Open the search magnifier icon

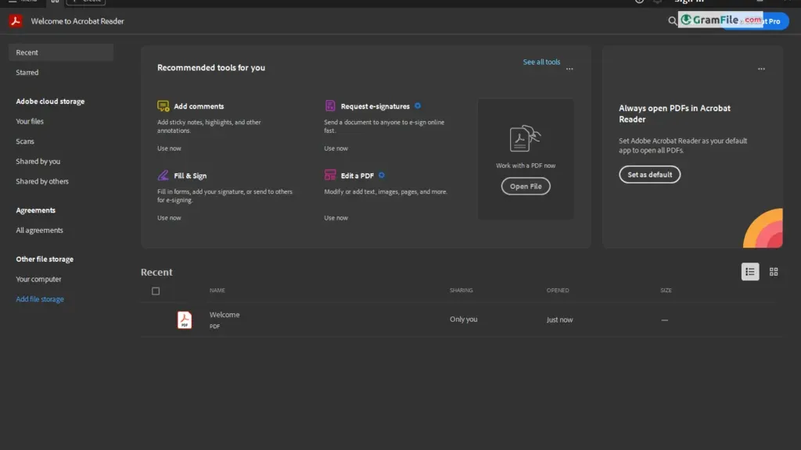tap(672, 21)
